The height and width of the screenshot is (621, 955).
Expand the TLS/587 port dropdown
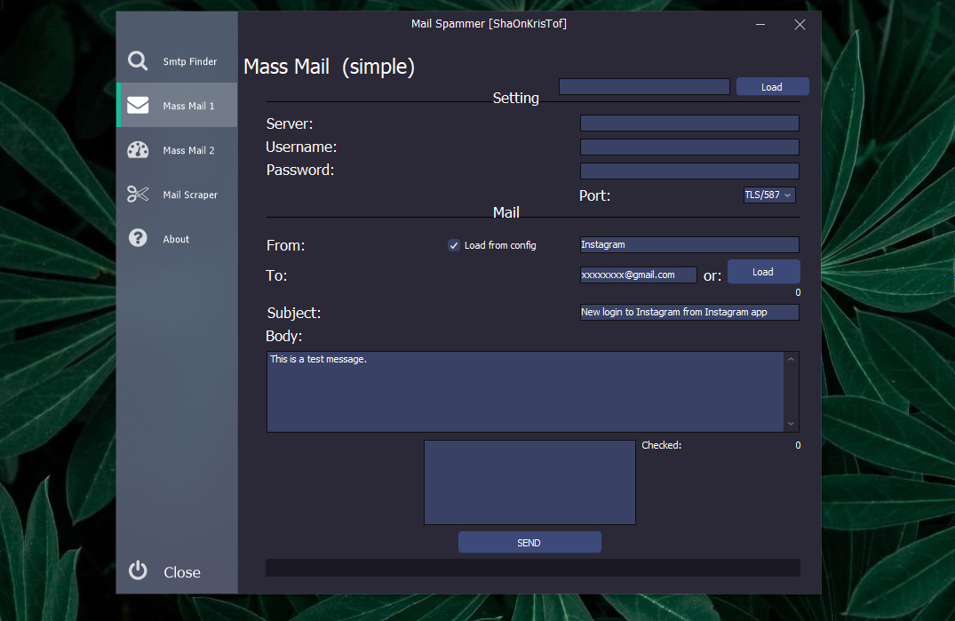pyautogui.click(x=769, y=195)
